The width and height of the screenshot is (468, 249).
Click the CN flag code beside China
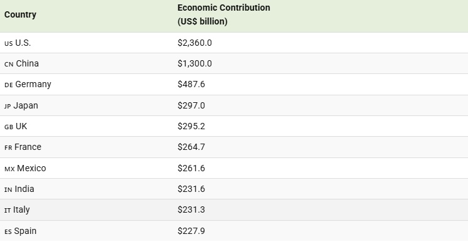pos(9,64)
